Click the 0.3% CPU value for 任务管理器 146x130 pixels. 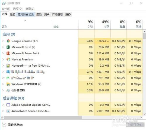[90, 90]
